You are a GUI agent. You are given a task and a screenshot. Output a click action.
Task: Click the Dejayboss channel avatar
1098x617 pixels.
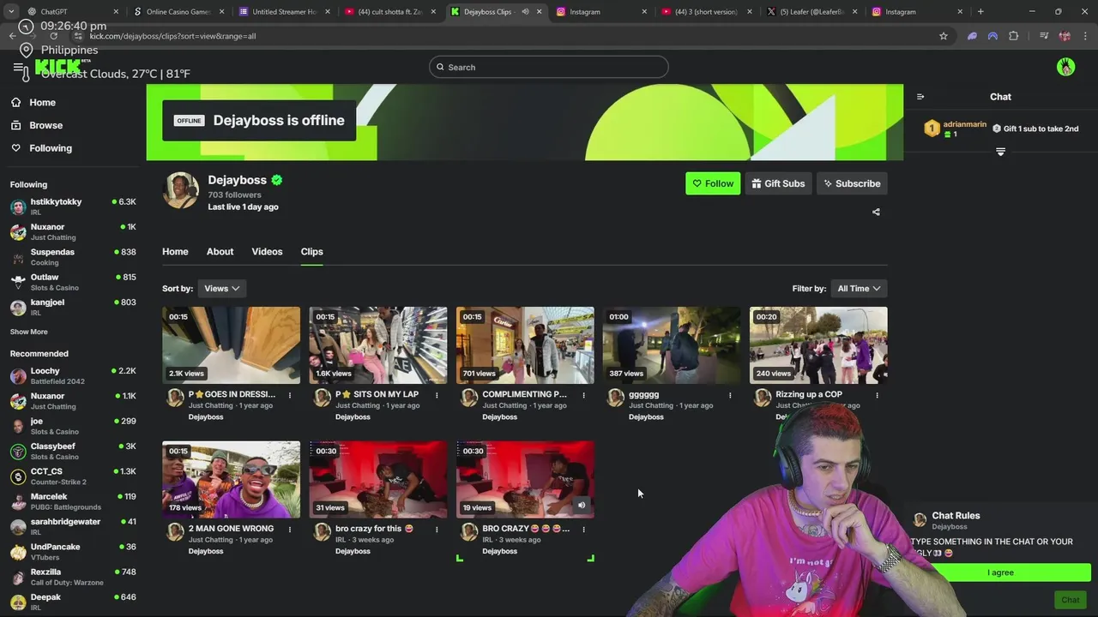pyautogui.click(x=181, y=190)
